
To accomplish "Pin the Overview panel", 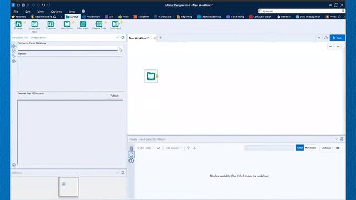I will click(123, 173).
